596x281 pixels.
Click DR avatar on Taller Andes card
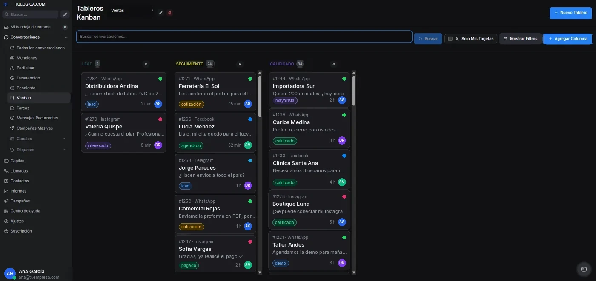342,263
